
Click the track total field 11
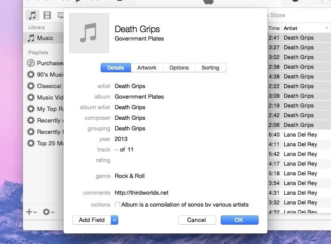(131, 150)
